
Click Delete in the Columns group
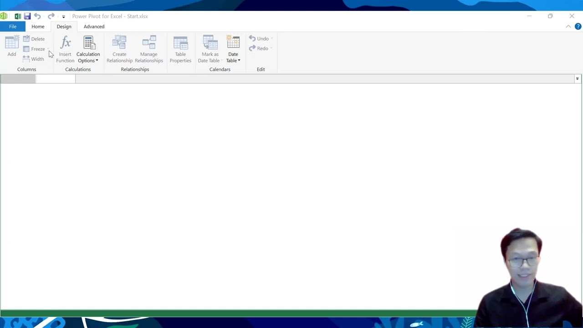coord(34,39)
